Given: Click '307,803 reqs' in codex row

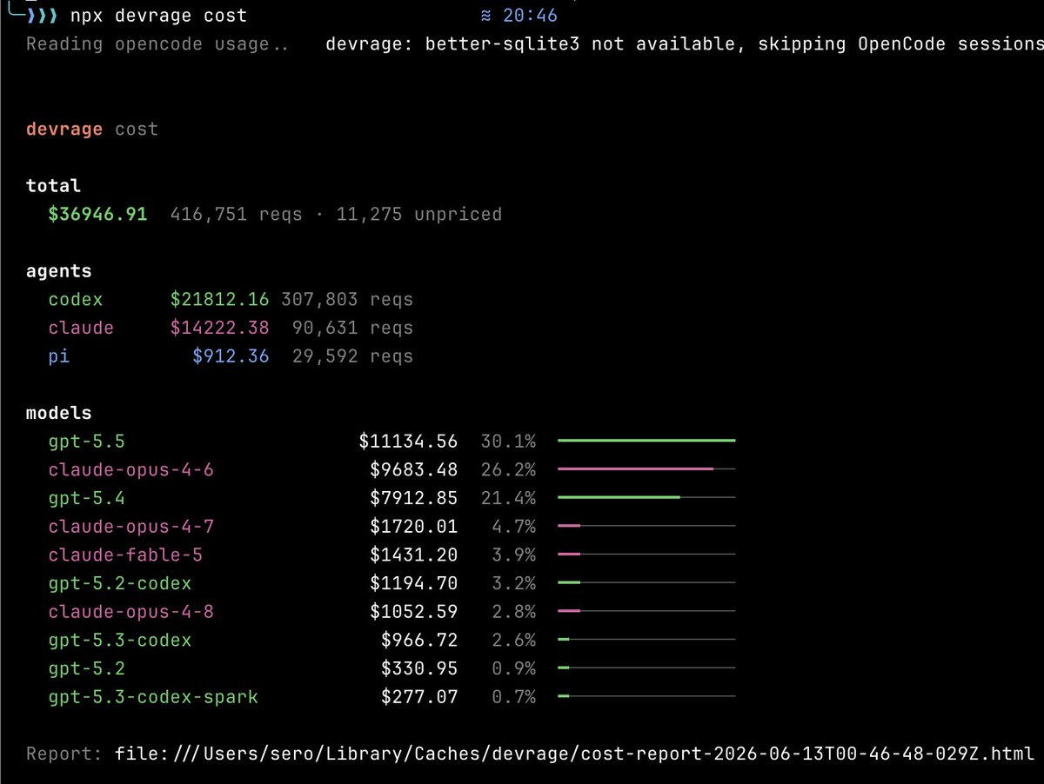Looking at the screenshot, I should (x=347, y=300).
